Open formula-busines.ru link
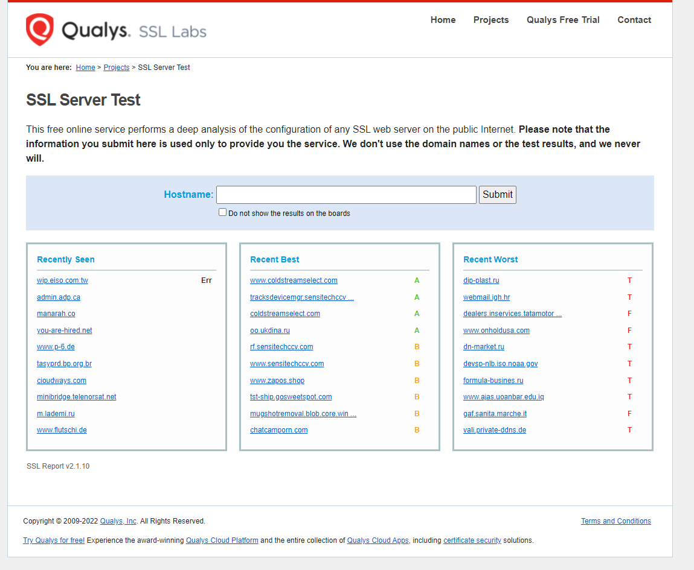Screen dimensions: 694x570 tap(493, 380)
